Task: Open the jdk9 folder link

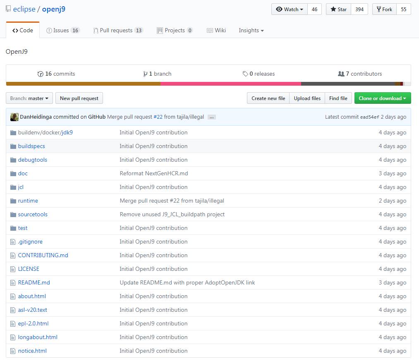Action: click(67, 133)
